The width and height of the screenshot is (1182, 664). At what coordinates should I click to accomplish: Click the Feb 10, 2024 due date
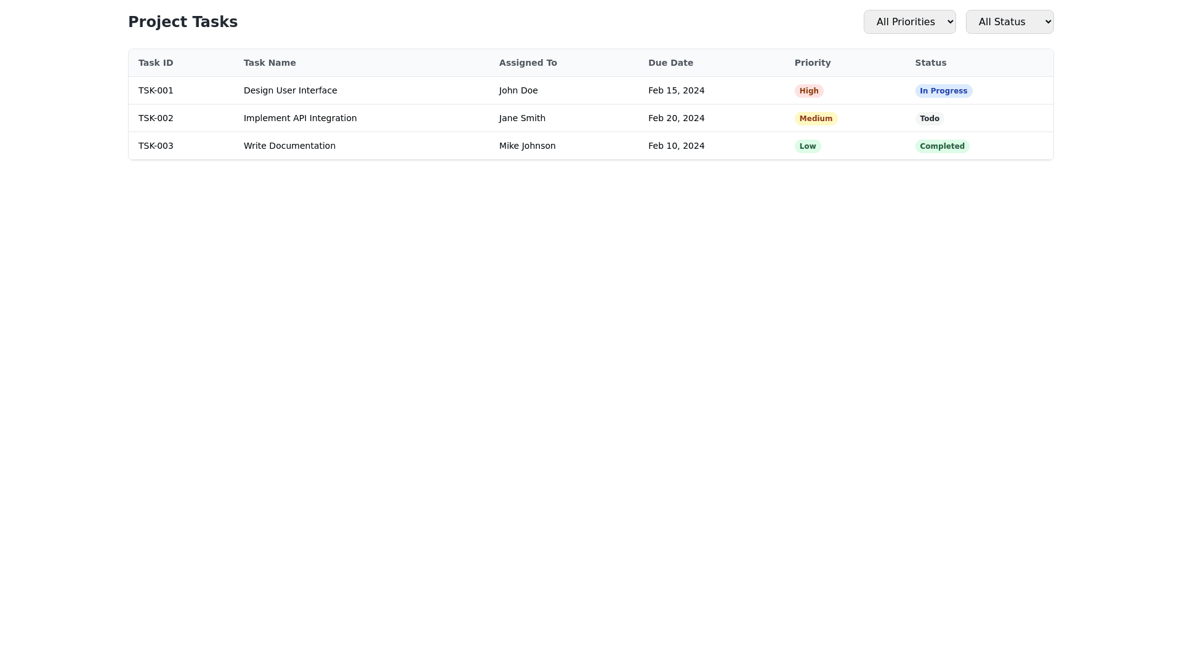(676, 146)
